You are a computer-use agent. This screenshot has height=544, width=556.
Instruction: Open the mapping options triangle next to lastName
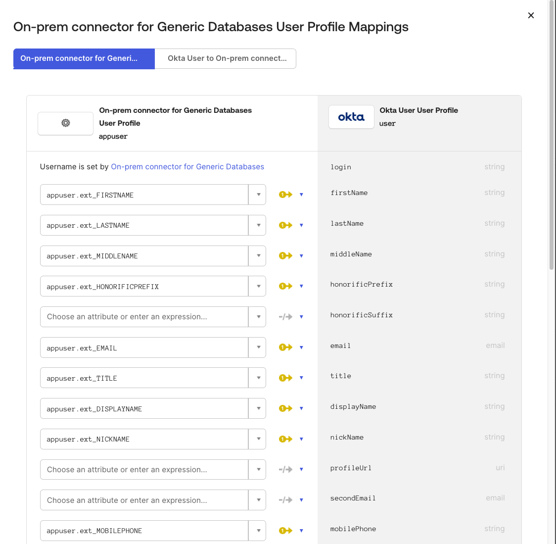pyautogui.click(x=301, y=225)
